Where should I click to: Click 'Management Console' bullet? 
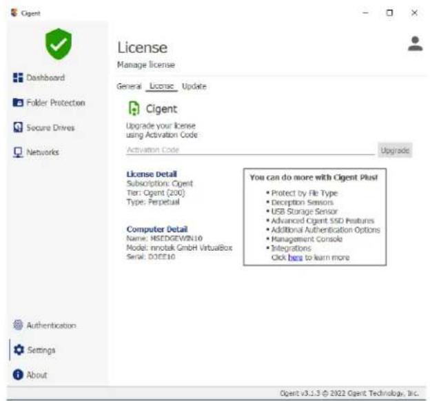[307, 239]
